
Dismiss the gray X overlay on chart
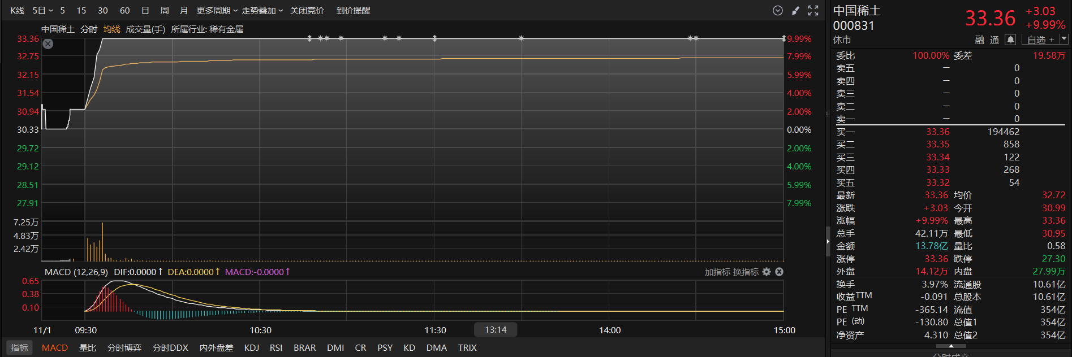[x=48, y=44]
